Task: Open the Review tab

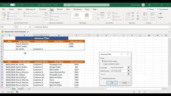Action: 60,9
